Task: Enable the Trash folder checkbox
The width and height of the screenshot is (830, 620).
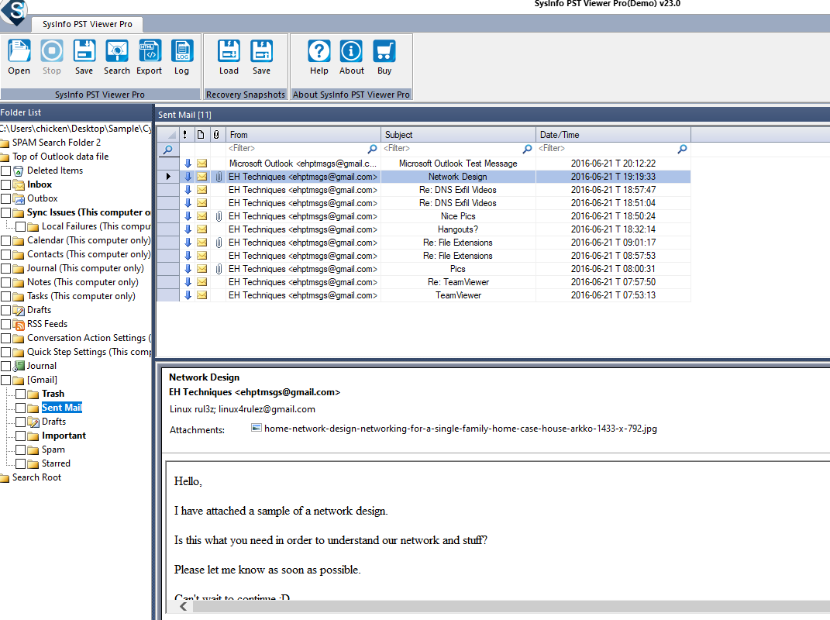Action: pyautogui.click(x=21, y=394)
